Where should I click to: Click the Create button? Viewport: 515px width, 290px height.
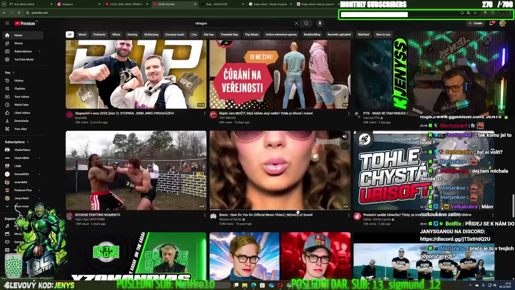pos(475,23)
